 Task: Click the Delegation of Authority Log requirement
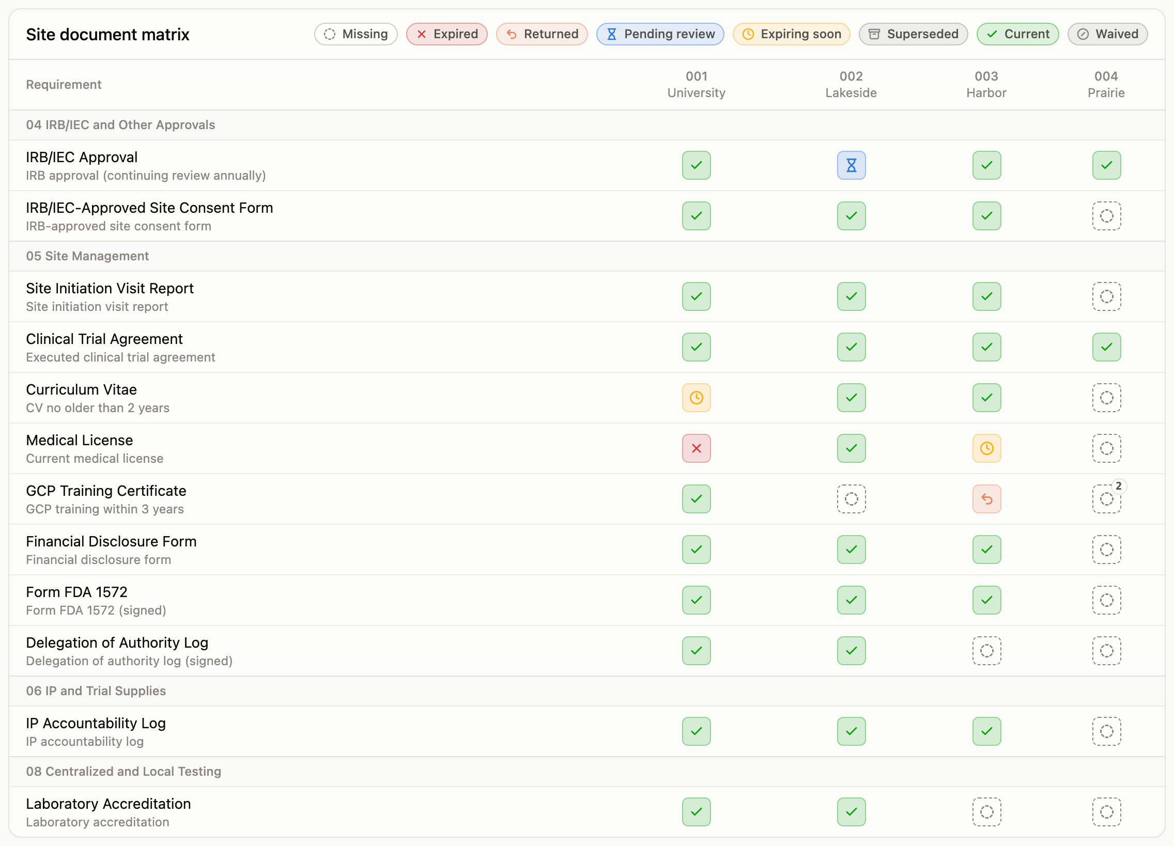coord(117,644)
